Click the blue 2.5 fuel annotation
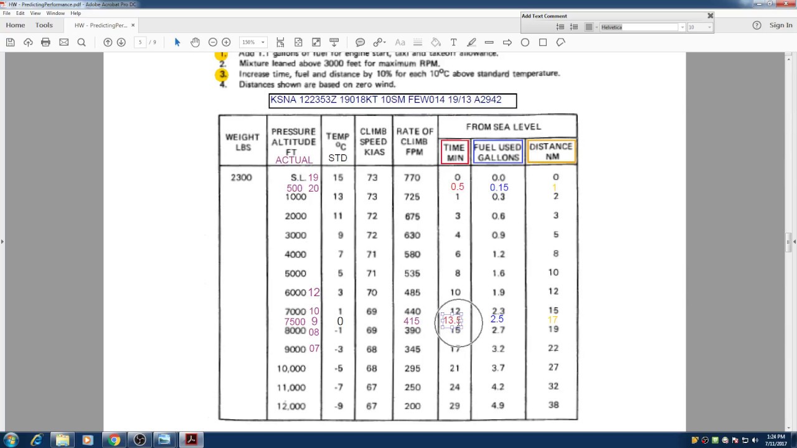This screenshot has width=797, height=448. [x=497, y=319]
